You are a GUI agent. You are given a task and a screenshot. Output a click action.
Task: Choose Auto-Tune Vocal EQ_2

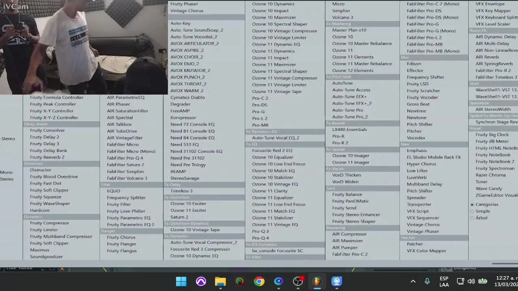coord(276,138)
